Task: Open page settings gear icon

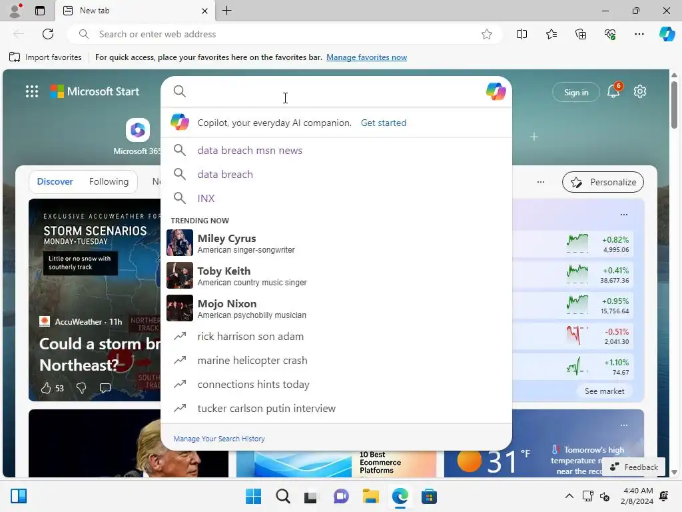Action: click(640, 91)
